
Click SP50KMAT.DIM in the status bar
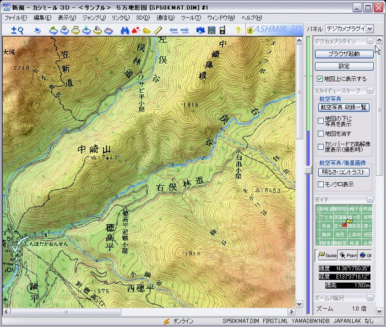tap(241, 321)
